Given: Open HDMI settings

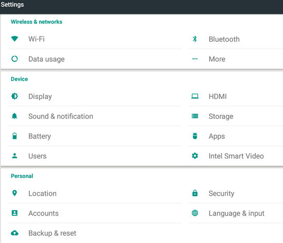Looking at the screenshot, I should pos(236,96).
